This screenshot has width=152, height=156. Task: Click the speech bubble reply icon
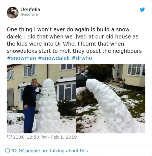pos(7,151)
